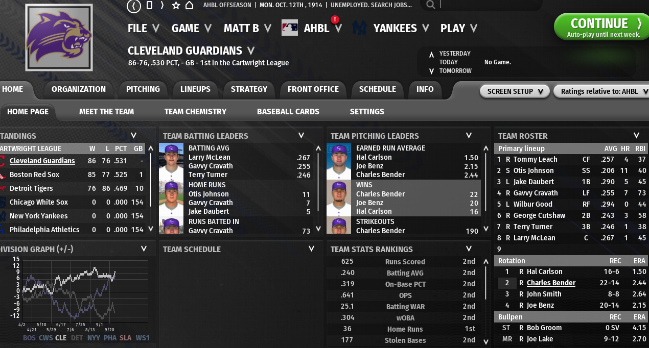Screen dimensions: 649x348
Task: Toggle the WS1 line in the division graph legend
Action: tap(143, 338)
